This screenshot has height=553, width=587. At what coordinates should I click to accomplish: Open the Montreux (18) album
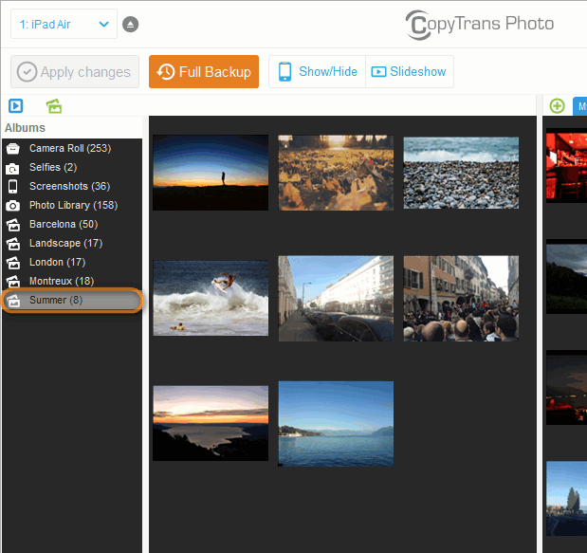[72, 281]
